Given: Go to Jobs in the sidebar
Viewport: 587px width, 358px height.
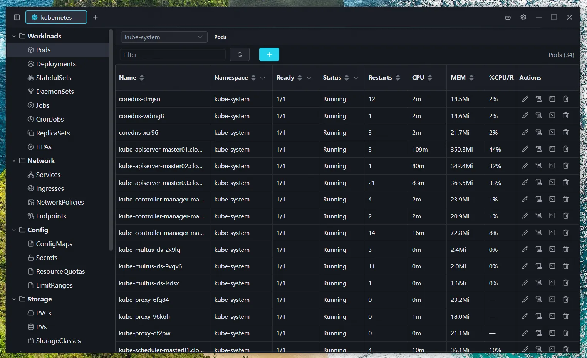Looking at the screenshot, I should point(58,105).
